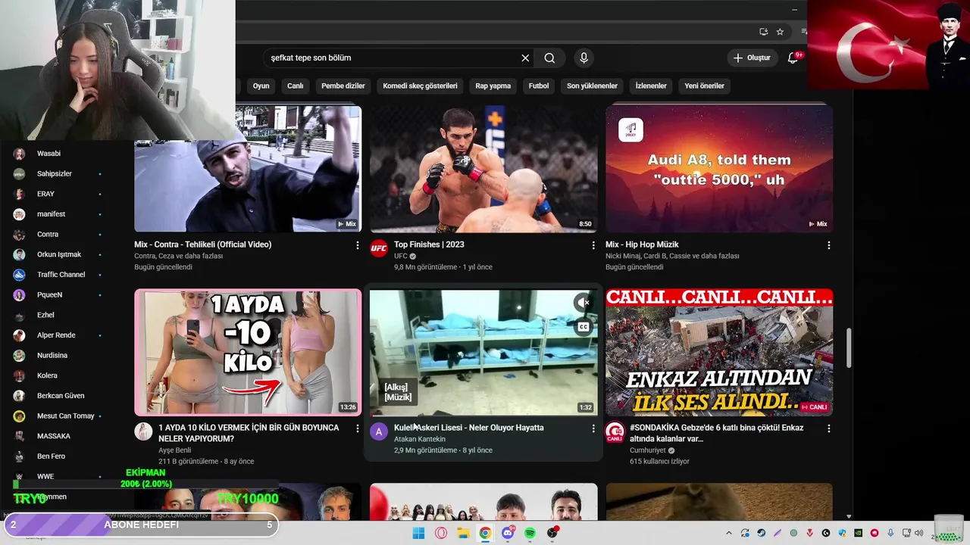970x545 pixels.
Task: Open Cumhuriyet channel avatar
Action: click(x=615, y=431)
